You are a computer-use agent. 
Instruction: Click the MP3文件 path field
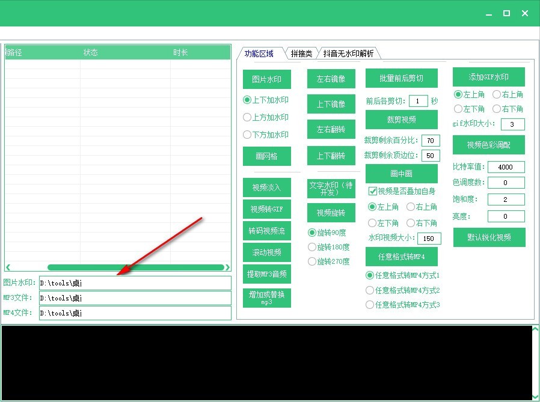[x=135, y=298]
